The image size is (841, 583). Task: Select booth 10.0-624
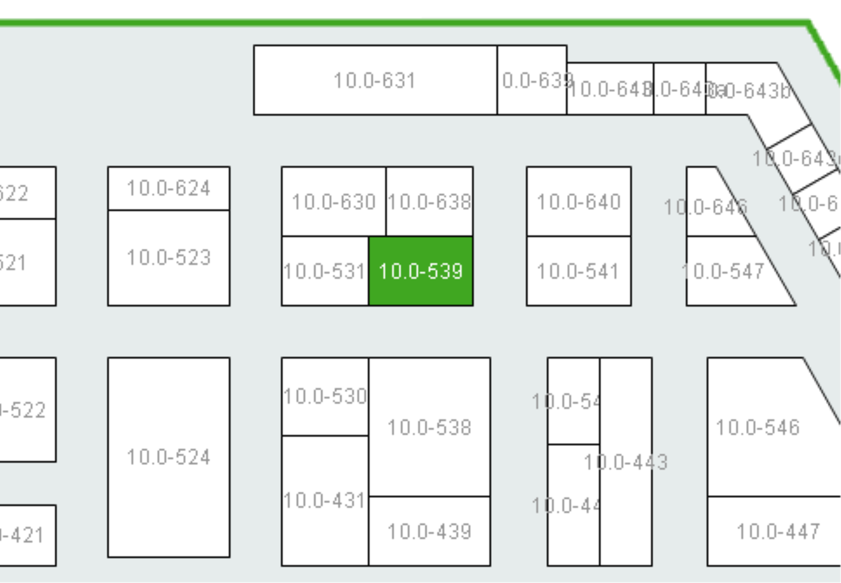pyautogui.click(x=169, y=189)
